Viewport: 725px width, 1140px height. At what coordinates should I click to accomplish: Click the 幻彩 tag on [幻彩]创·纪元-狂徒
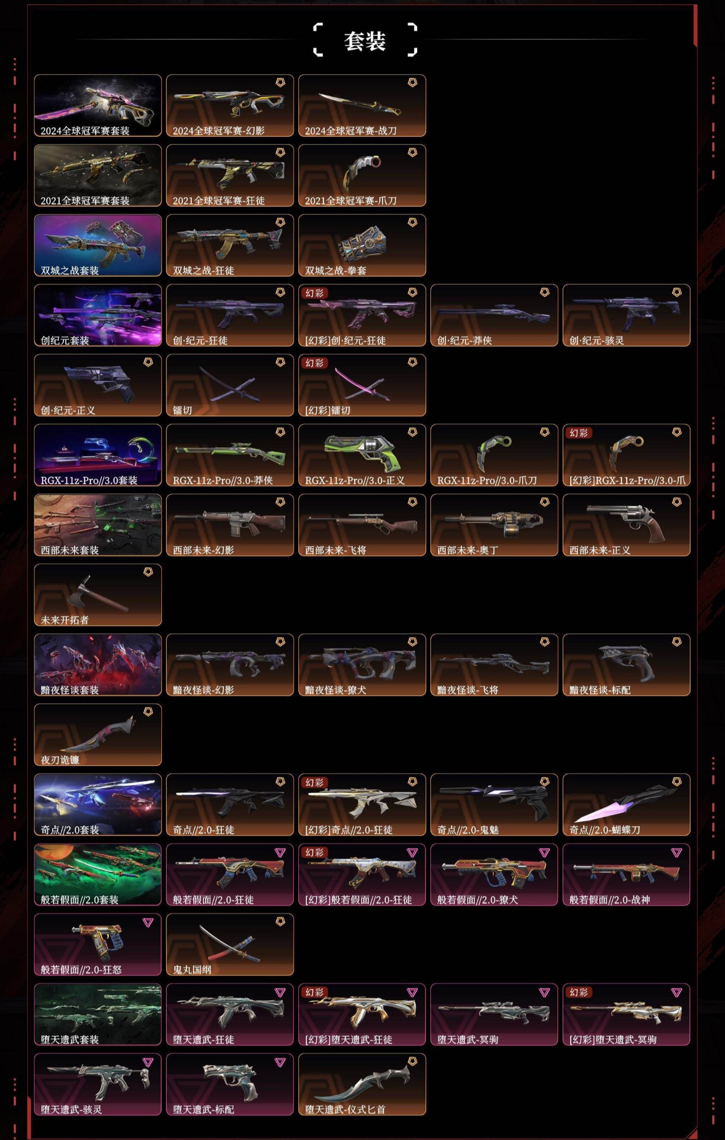point(315,293)
